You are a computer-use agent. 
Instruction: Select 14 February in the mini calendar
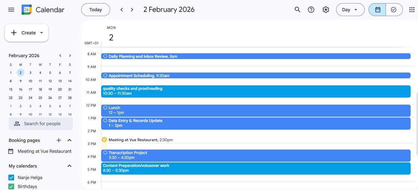coord(70,81)
